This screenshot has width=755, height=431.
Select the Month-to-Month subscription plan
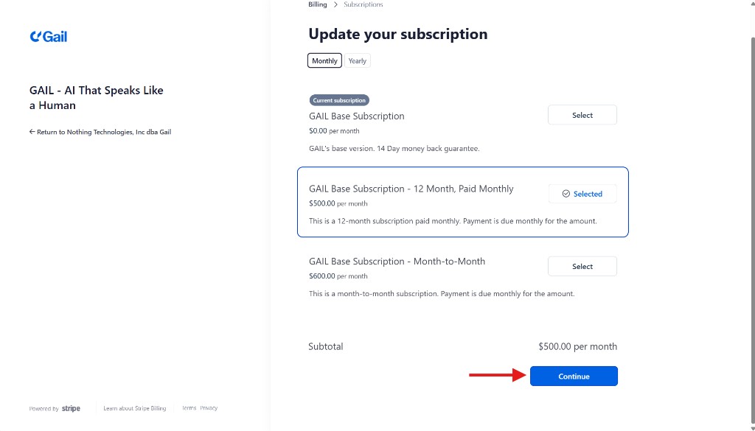click(x=582, y=266)
